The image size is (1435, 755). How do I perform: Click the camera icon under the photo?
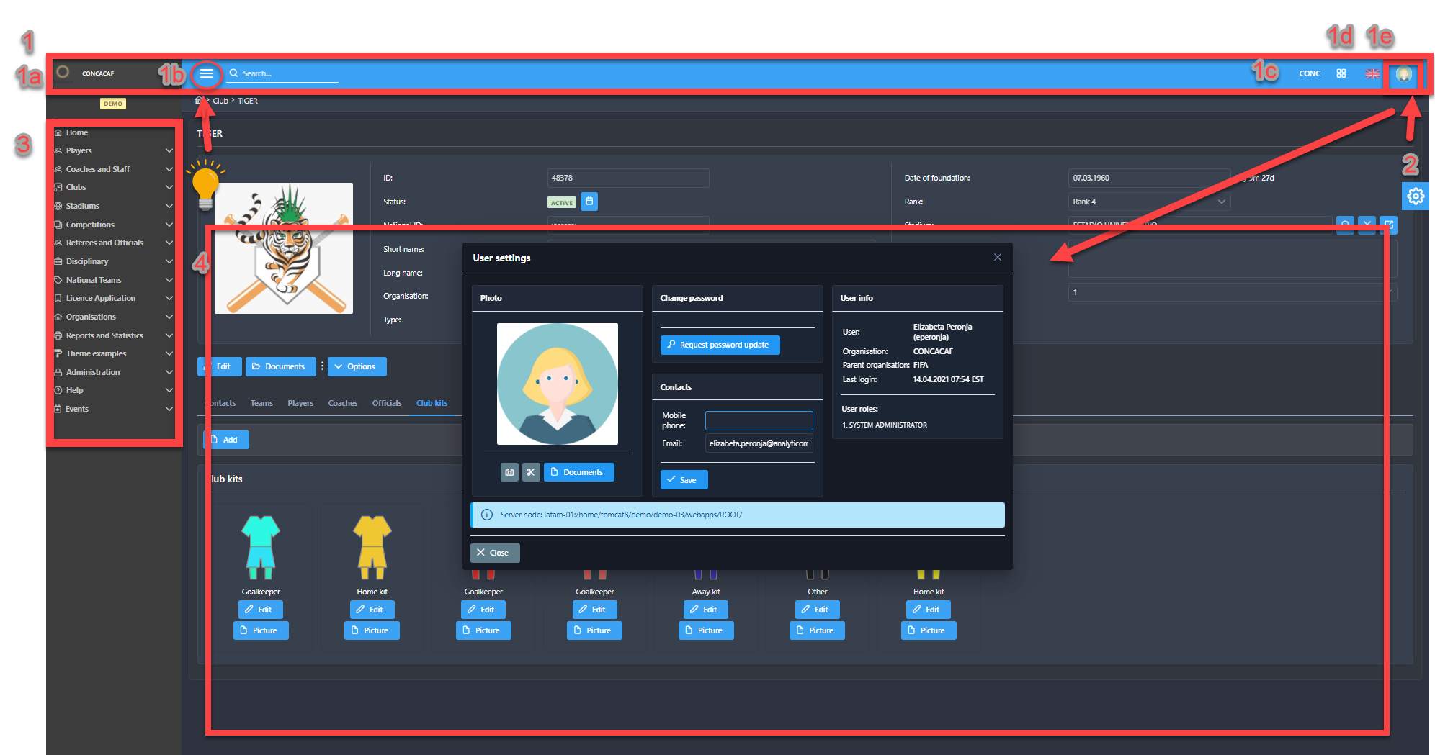(x=509, y=472)
